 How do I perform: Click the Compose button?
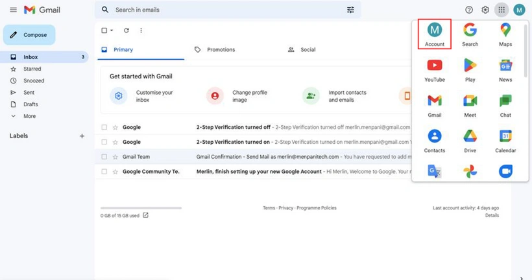click(29, 34)
